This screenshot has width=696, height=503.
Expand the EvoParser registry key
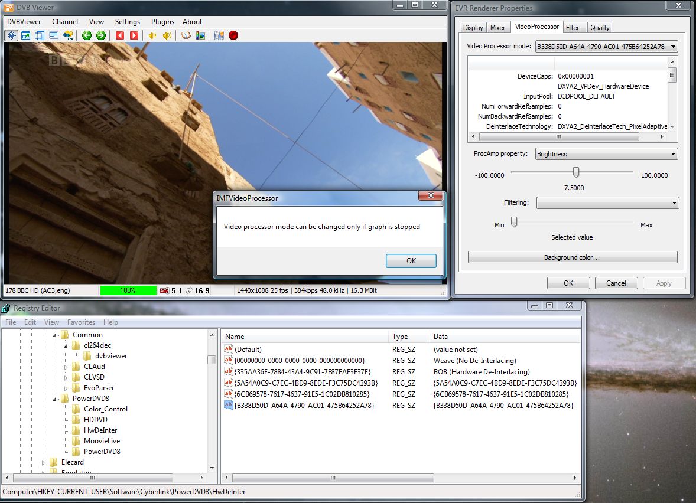66,388
